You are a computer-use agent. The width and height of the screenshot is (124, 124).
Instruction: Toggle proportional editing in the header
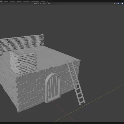point(49,4)
